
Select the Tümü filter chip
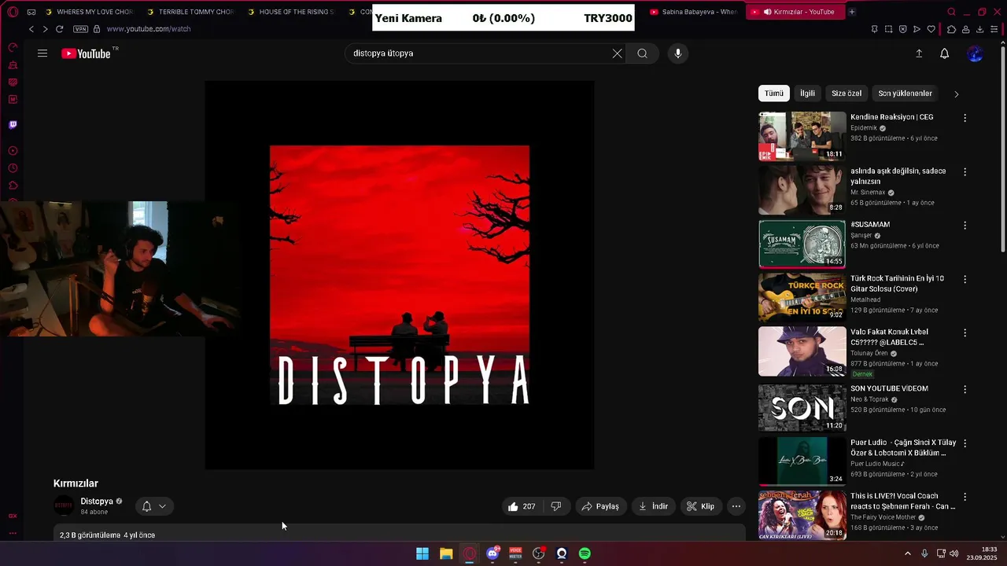774,94
